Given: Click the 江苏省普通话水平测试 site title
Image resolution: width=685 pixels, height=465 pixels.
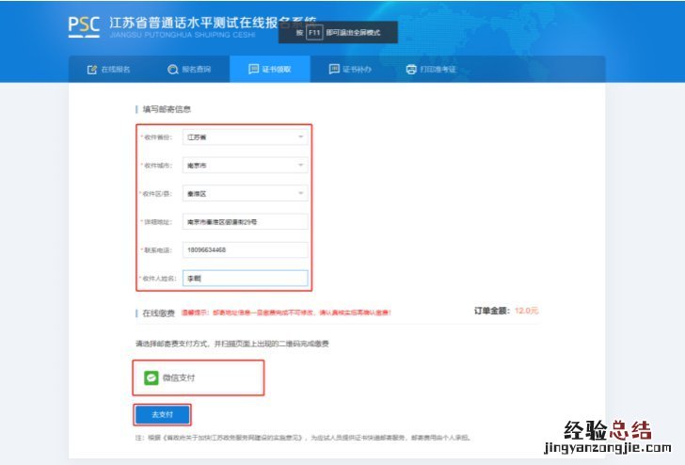Looking at the screenshot, I should [213, 23].
